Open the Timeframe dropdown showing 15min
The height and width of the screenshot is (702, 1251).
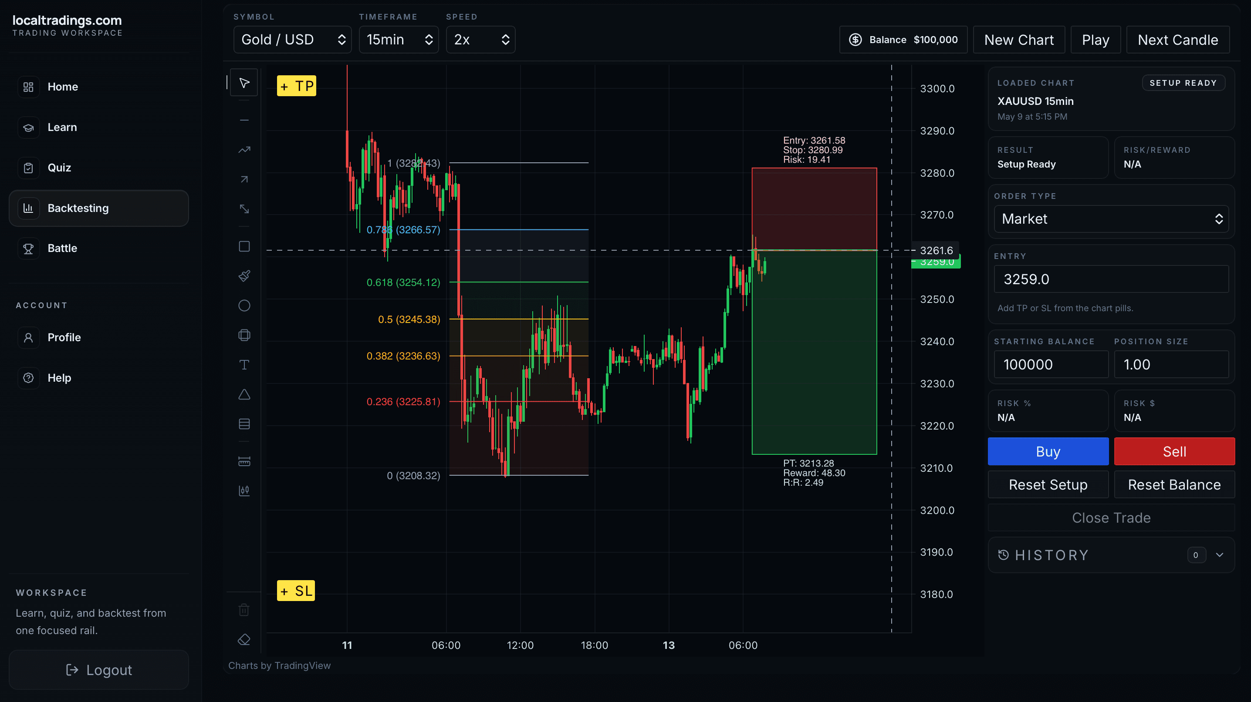coord(398,39)
